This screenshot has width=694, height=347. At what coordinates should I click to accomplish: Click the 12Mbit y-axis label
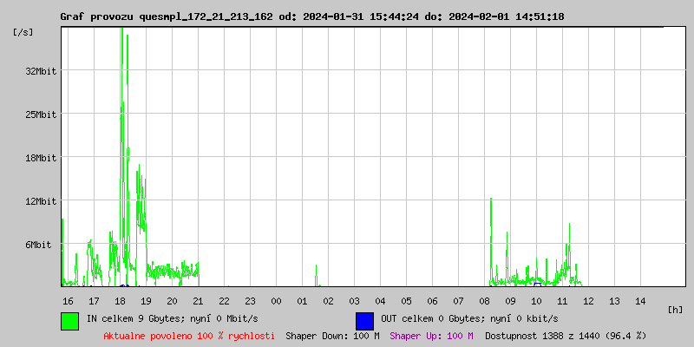[41, 201]
